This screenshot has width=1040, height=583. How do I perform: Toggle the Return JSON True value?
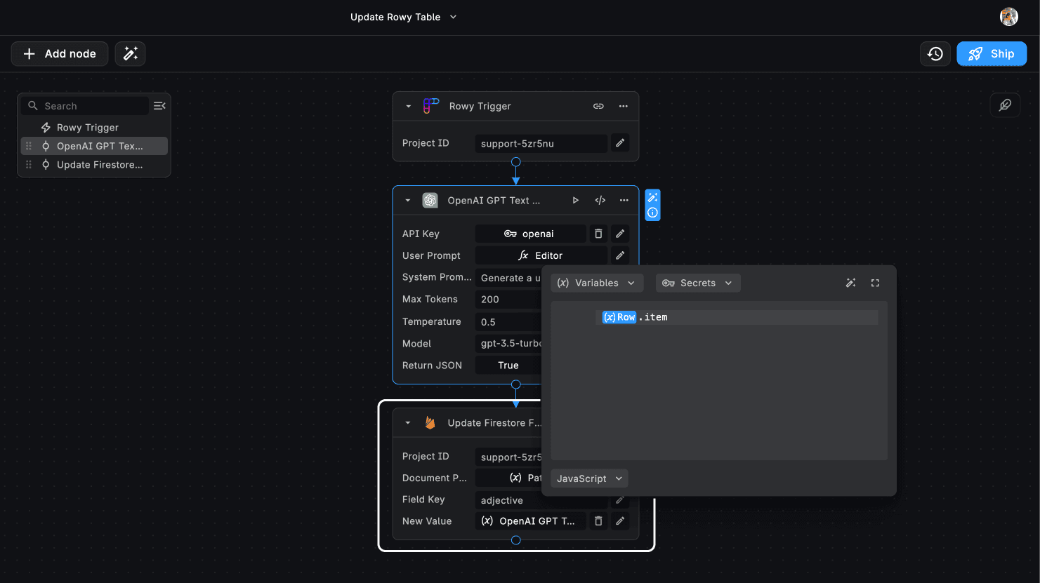click(x=508, y=366)
